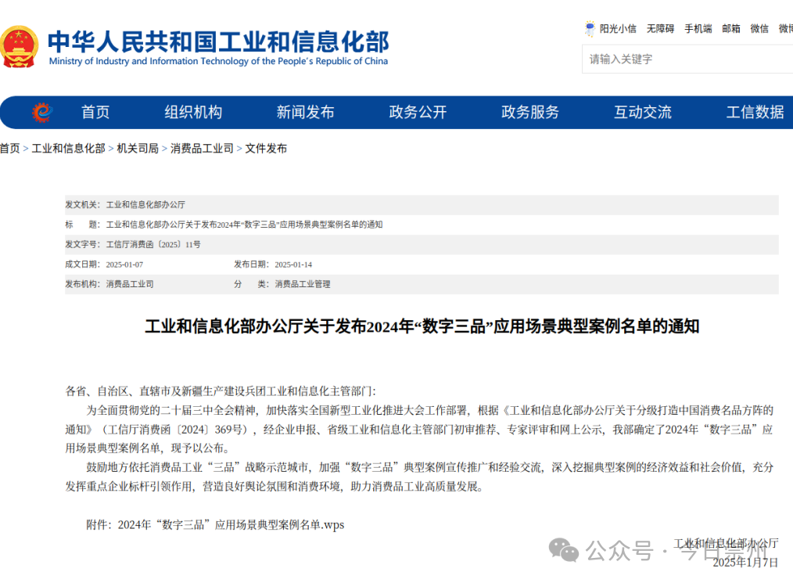This screenshot has width=793, height=583.
Task: Focus the 请输入关键字 search field
Action: 687,59
